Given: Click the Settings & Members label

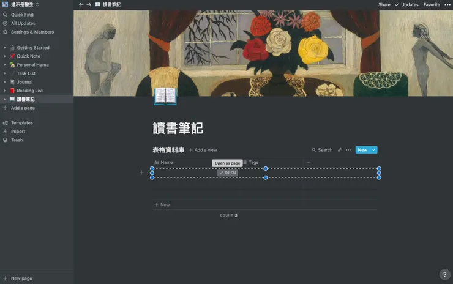Looking at the screenshot, I should point(32,32).
